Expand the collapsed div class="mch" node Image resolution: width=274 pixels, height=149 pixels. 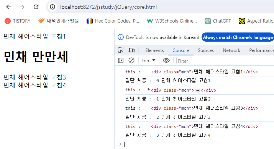point(149,89)
